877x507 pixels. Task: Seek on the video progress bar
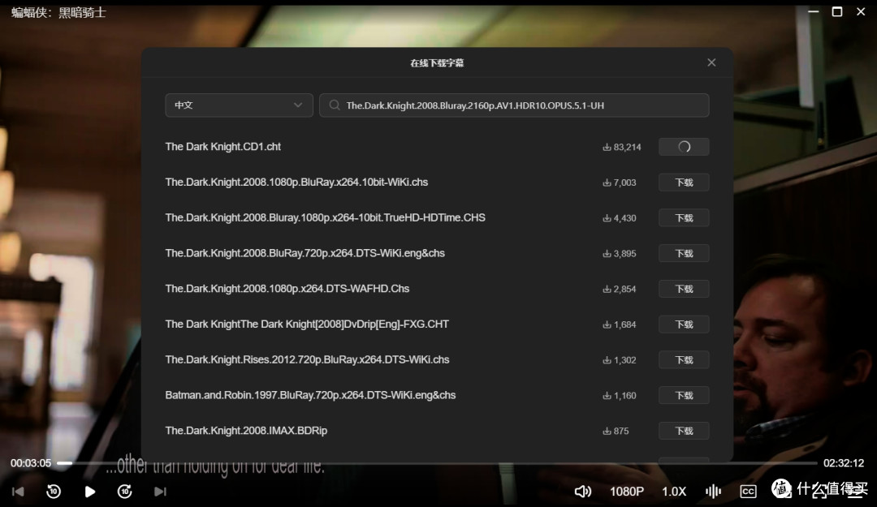[x=437, y=463]
